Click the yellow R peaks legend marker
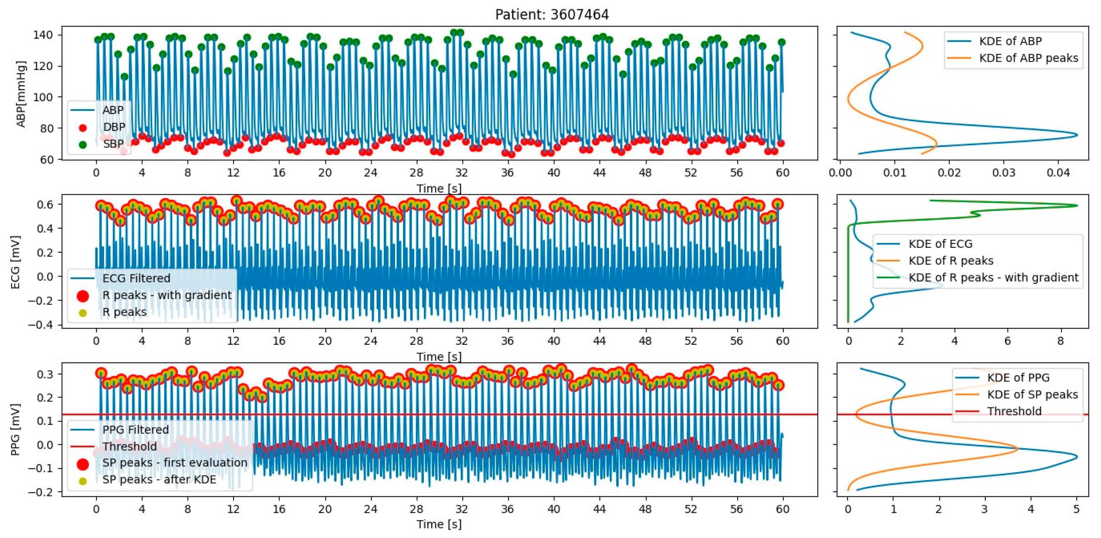Viewport: 1101px width, 538px height. click(83, 313)
